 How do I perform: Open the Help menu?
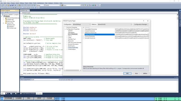(x=61, y=3)
